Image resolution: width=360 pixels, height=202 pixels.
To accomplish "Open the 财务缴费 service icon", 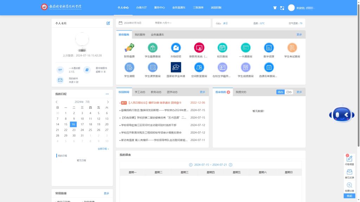I will (x=129, y=48).
